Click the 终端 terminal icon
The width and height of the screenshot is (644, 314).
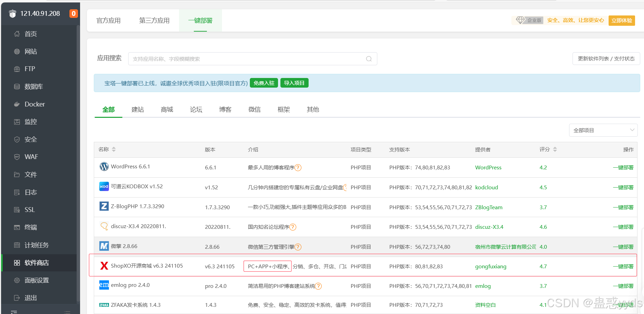coord(17,227)
